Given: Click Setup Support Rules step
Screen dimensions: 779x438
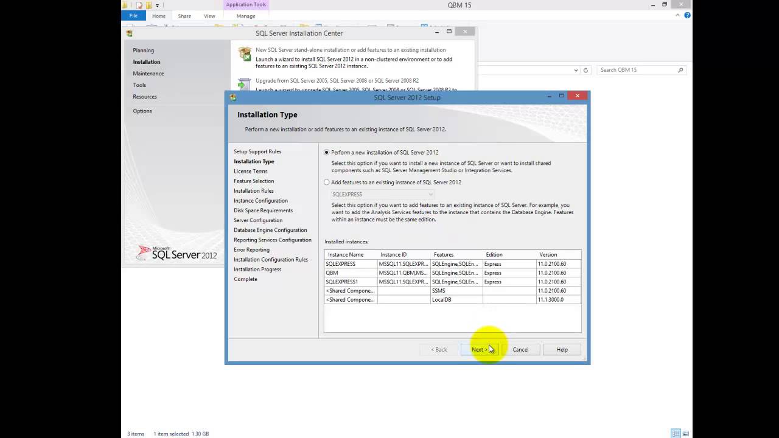Looking at the screenshot, I should [257, 151].
